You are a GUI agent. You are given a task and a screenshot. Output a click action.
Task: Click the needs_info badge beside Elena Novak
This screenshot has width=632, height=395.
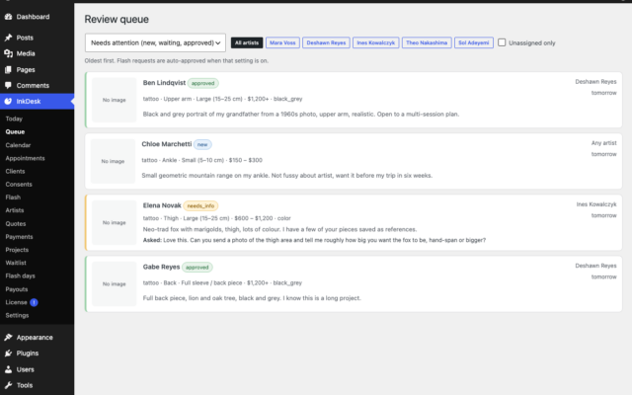pos(200,205)
